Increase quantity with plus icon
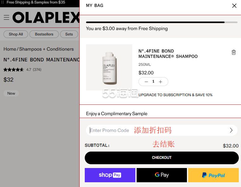This screenshot has width=241, height=187. (160, 82)
